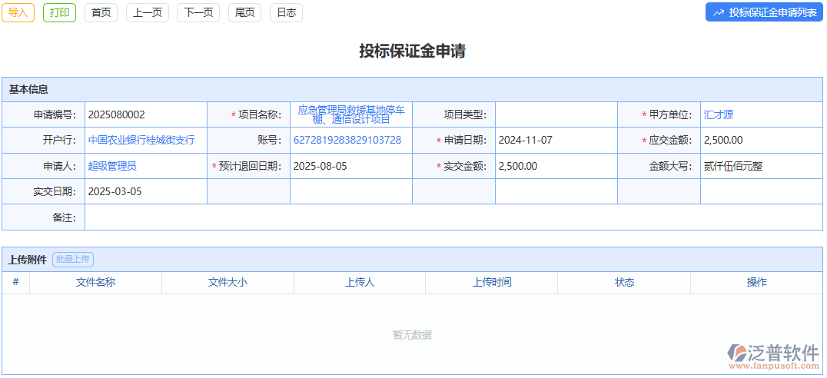Click the 申请日期 value 2024-11-07
Screen dimensions: 827x378
pyautogui.click(x=525, y=140)
